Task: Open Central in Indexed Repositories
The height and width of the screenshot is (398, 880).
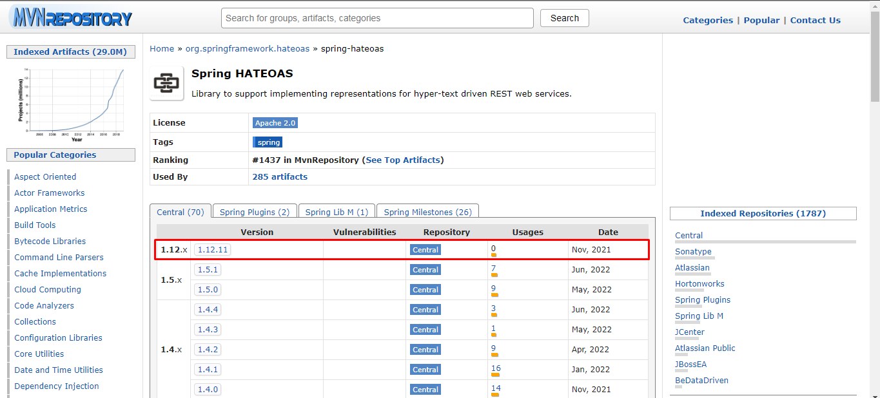Action: (689, 236)
